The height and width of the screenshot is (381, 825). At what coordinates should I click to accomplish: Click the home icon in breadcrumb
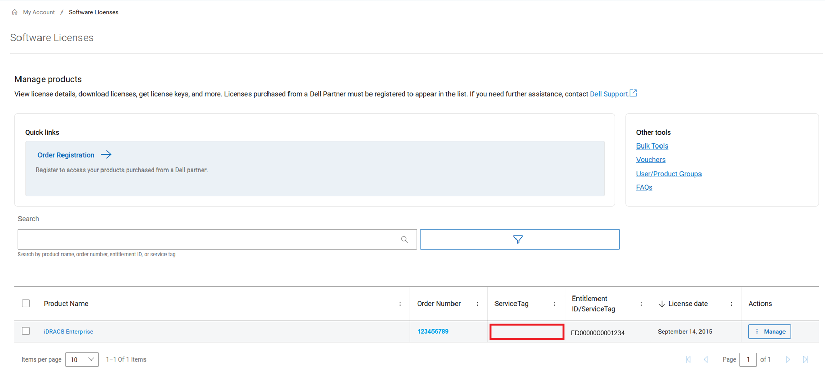15,12
